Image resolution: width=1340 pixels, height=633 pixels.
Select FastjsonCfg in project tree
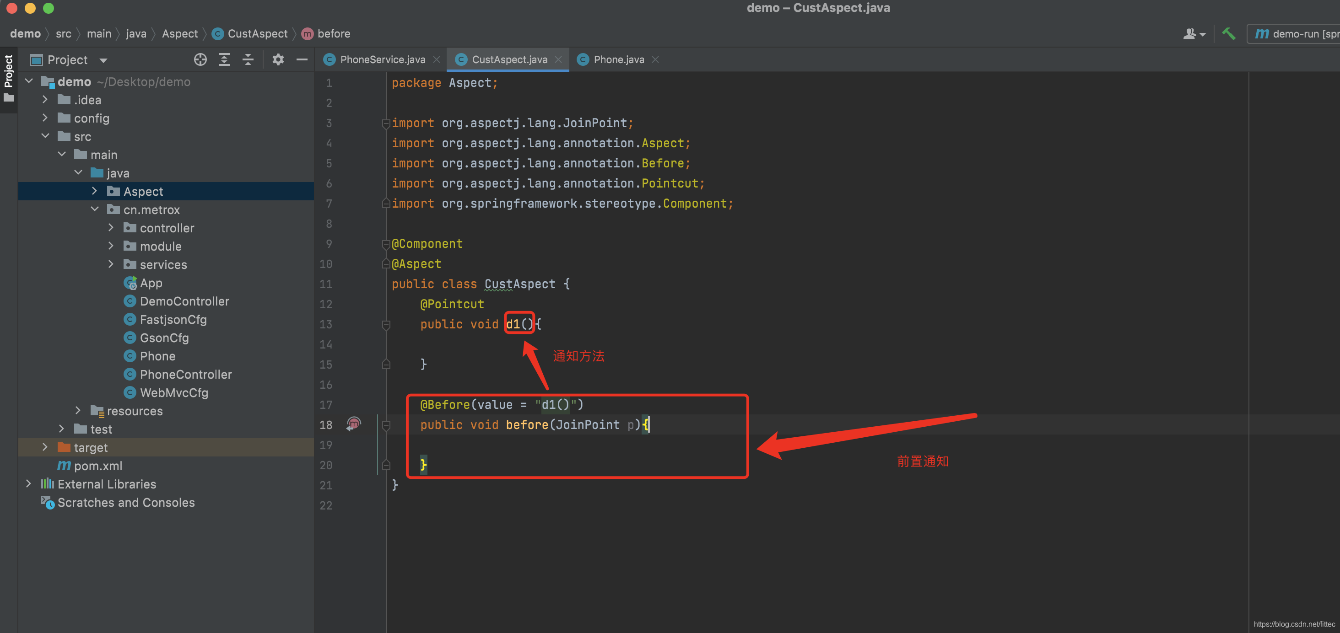coord(165,320)
